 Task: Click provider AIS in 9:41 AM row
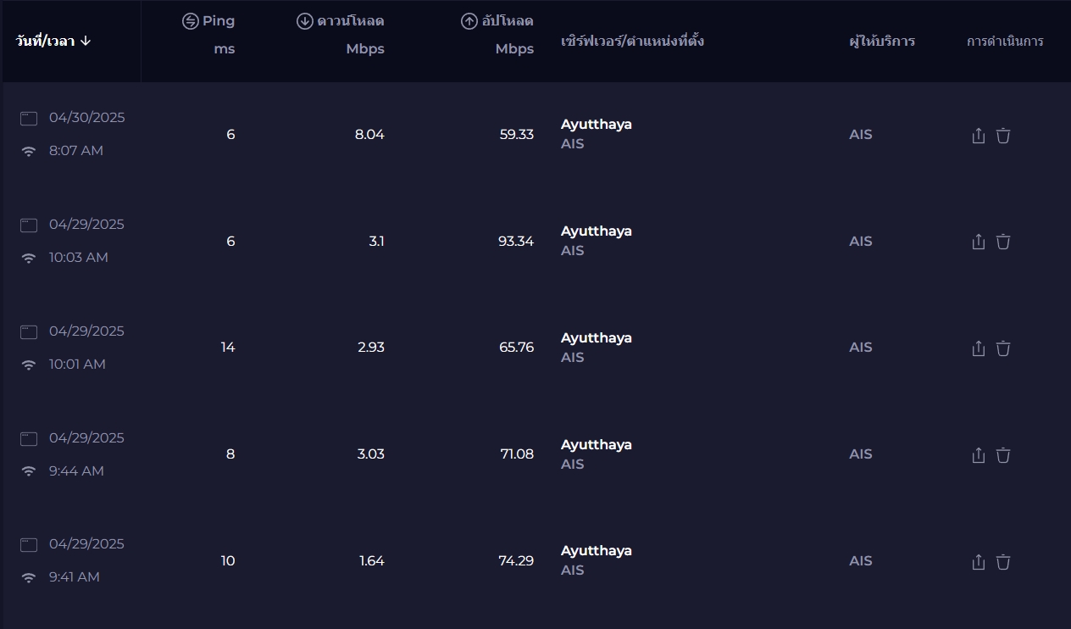tap(861, 561)
